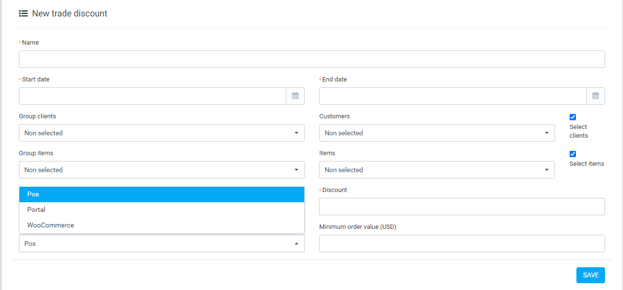Click inside the Name input field
The width and height of the screenshot is (623, 290).
click(x=311, y=59)
